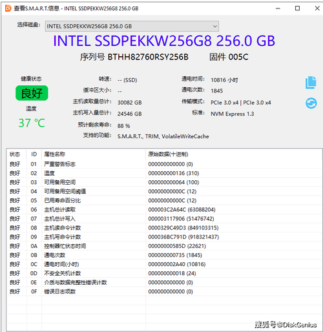Click the blue refresh icon
This screenshot has height=332, width=323.
pyautogui.click(x=311, y=103)
